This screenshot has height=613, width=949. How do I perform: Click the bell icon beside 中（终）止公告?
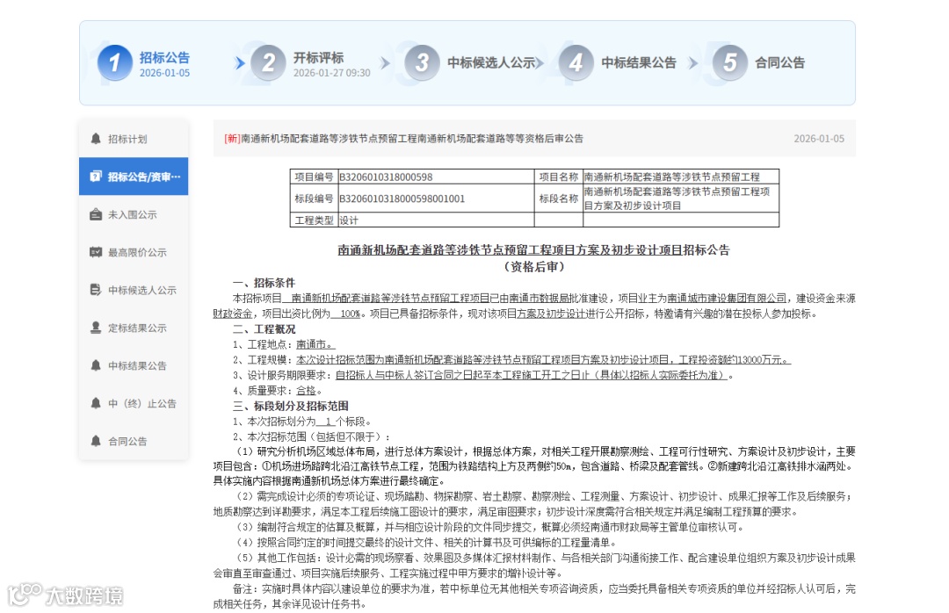(x=96, y=403)
